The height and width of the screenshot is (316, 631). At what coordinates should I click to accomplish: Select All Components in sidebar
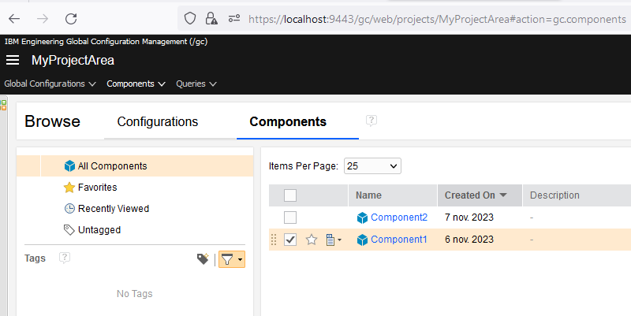[135, 165]
